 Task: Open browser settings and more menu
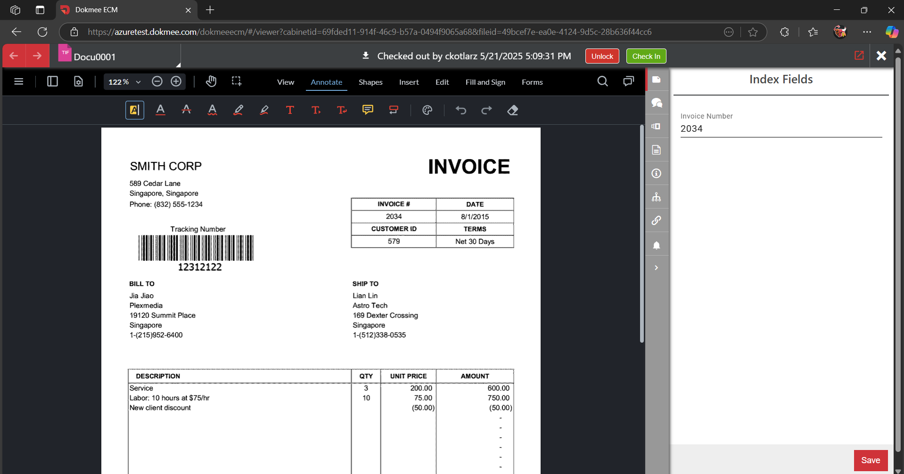(867, 32)
